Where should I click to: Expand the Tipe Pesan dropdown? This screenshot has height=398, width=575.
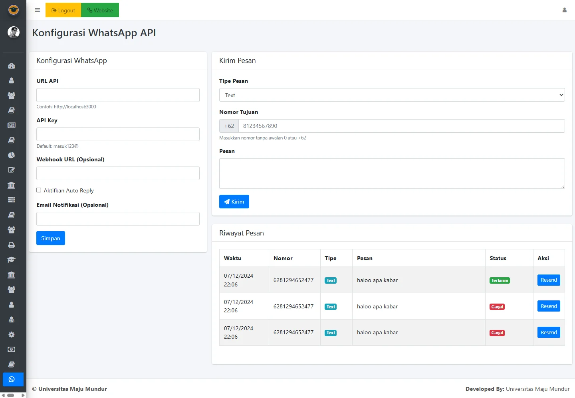tap(392, 95)
